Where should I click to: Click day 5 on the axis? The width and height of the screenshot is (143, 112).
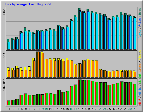(26, 109)
